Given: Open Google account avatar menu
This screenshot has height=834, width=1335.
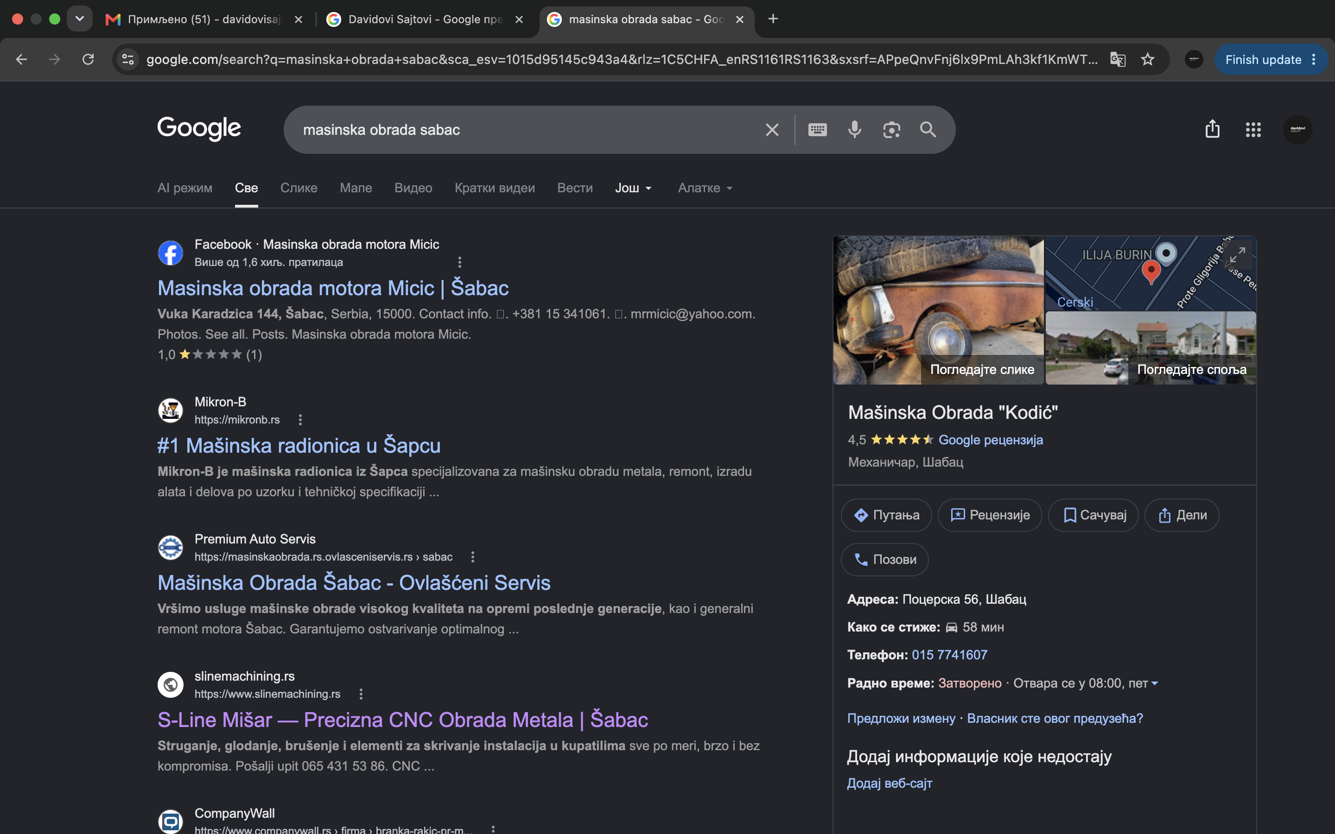Looking at the screenshot, I should point(1297,130).
